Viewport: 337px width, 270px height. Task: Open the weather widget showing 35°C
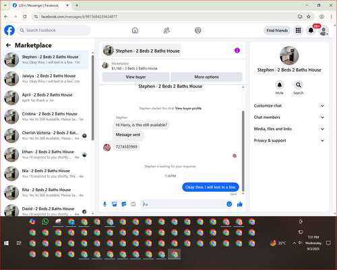278,243
